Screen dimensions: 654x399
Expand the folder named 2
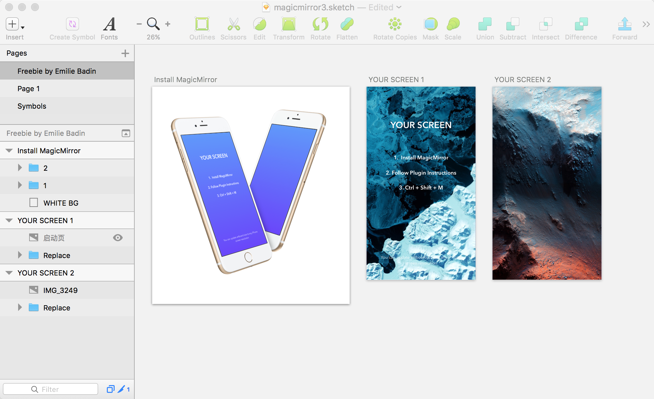pyautogui.click(x=20, y=168)
